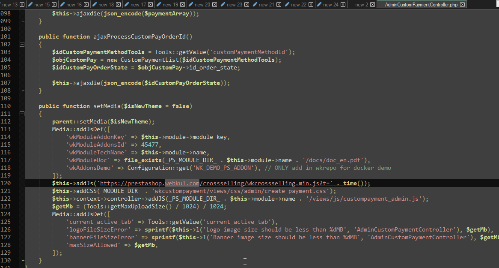Switch to the new 23 tab

pyautogui.click(x=234, y=4)
